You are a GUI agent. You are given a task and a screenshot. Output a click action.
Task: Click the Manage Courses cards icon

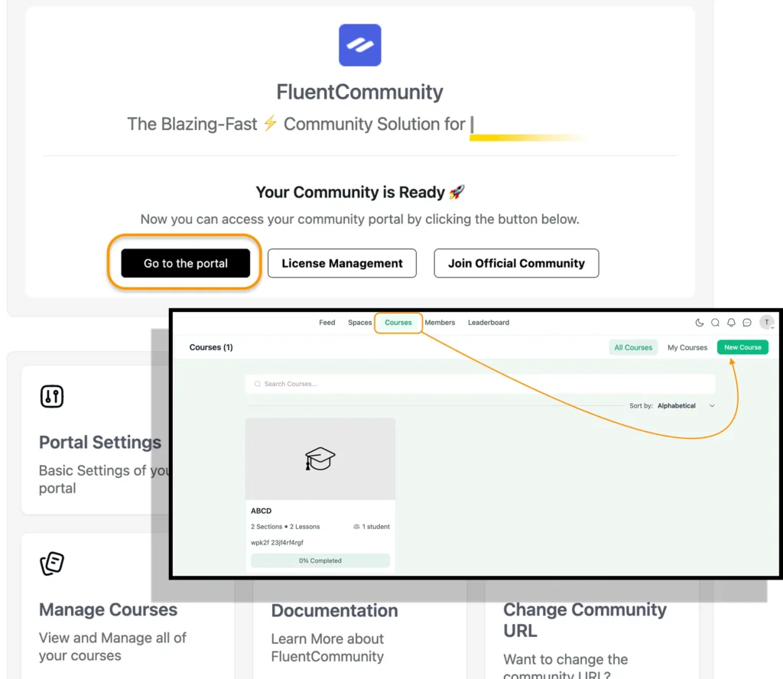[x=52, y=564]
